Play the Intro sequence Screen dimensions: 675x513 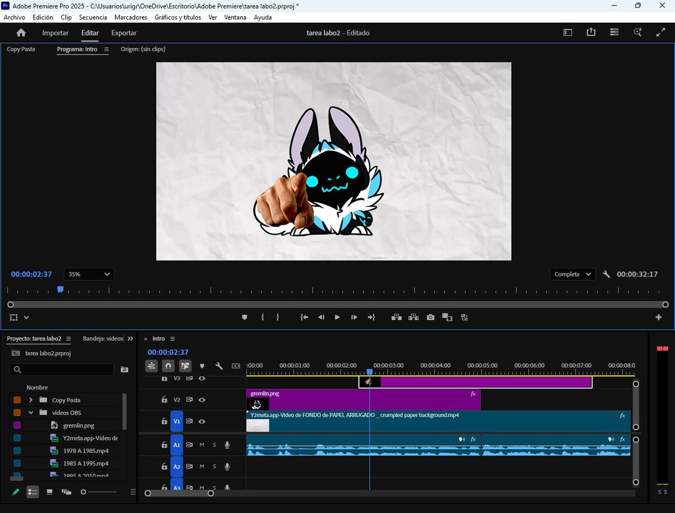[x=337, y=317]
